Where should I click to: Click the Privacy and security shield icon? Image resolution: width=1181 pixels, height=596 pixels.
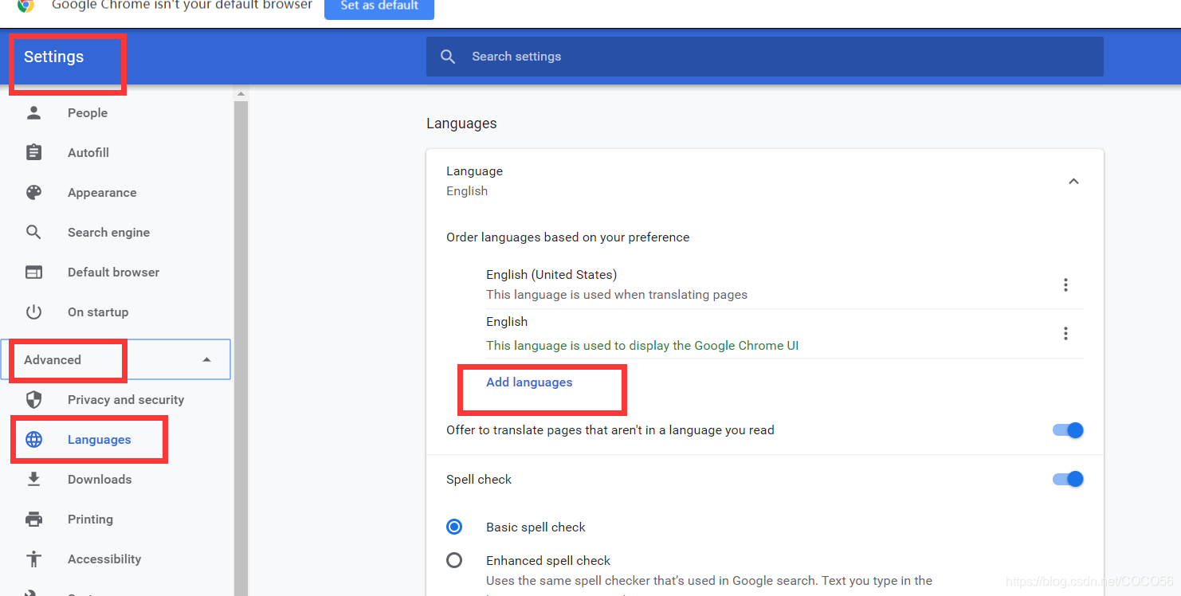[x=33, y=399]
